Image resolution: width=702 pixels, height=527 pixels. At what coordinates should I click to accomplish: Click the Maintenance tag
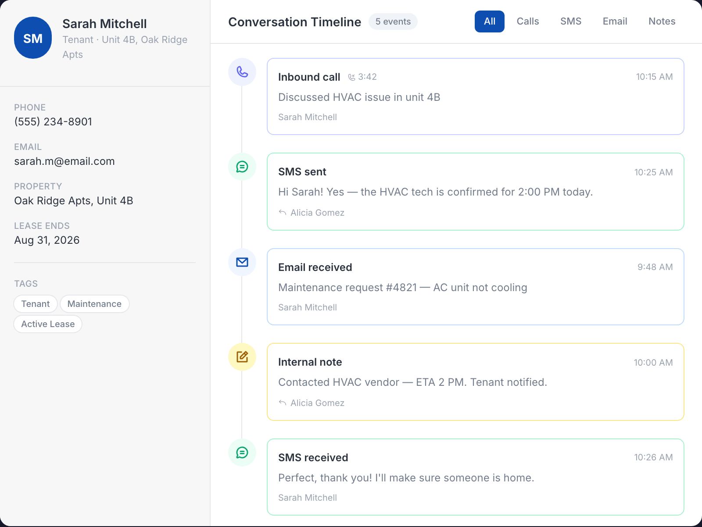(x=94, y=304)
